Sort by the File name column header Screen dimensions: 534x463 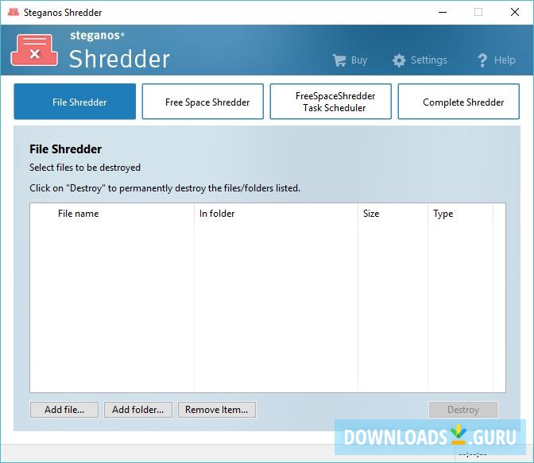coord(112,214)
